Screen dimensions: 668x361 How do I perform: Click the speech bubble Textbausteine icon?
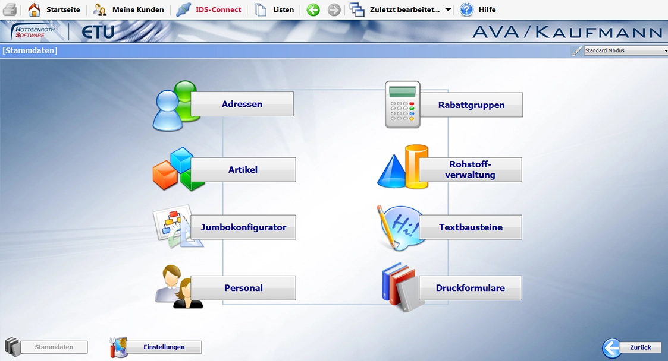(x=399, y=226)
